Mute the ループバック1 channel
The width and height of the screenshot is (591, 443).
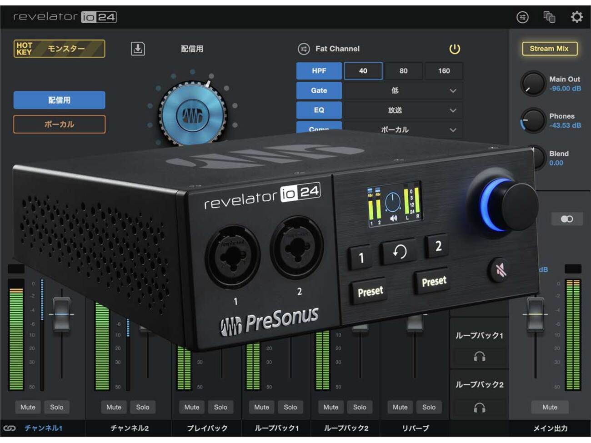pos(261,407)
